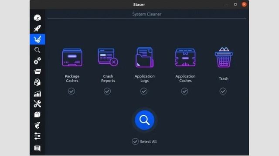Start the system scan with blue magnifier button
This screenshot has height=156, width=279.
tap(144, 120)
